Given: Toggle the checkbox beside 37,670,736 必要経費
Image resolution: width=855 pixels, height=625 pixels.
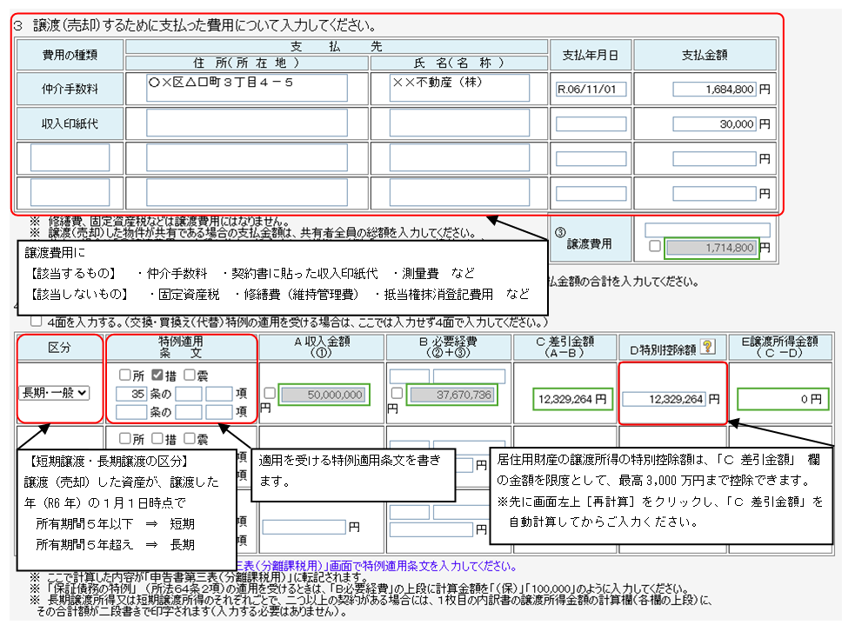Looking at the screenshot, I should [x=397, y=393].
